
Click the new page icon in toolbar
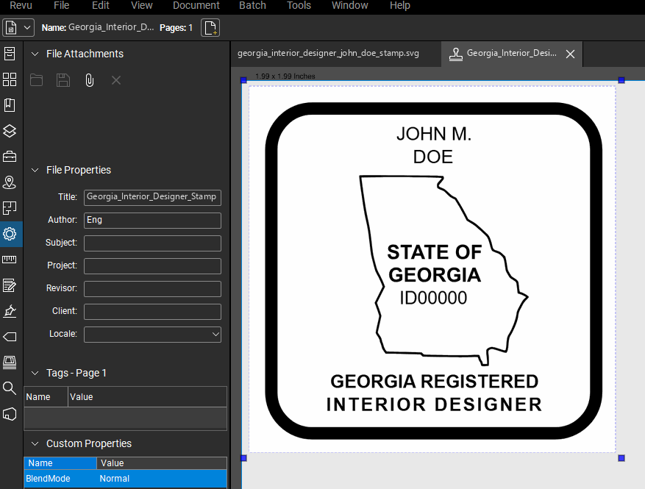click(210, 28)
